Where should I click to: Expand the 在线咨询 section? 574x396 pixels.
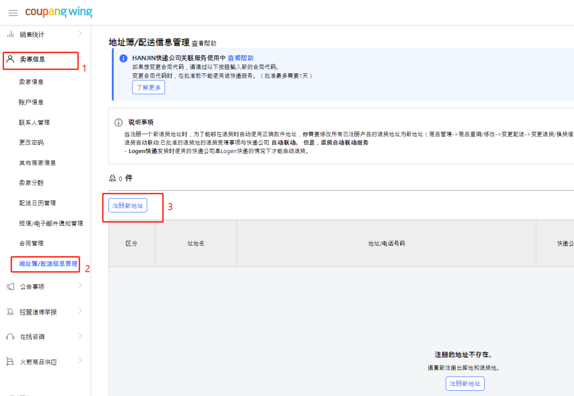pyautogui.click(x=81, y=336)
